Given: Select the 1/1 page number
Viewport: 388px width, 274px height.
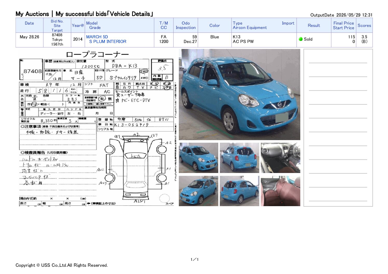Looking at the screenshot, I should point(194,259).
